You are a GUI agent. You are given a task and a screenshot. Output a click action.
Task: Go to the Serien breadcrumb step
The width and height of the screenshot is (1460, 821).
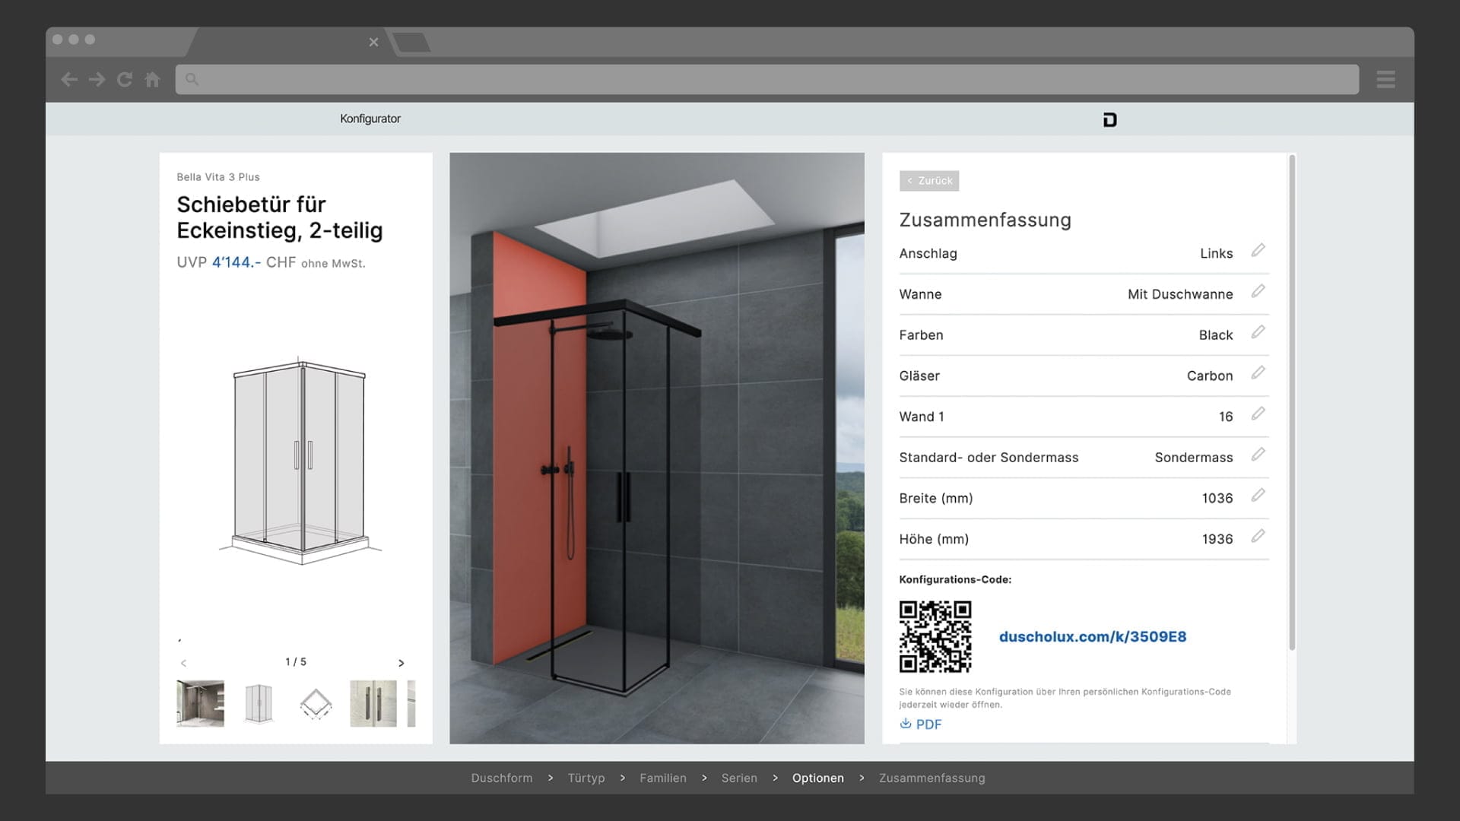738,778
